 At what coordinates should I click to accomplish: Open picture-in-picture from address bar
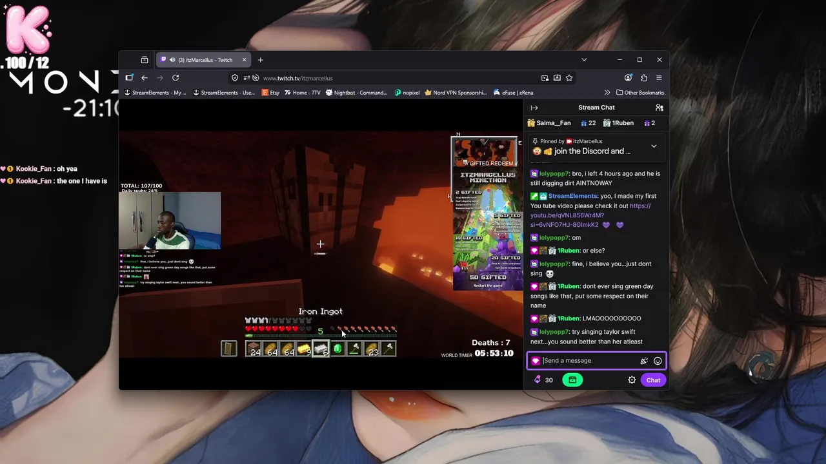pyautogui.click(x=545, y=78)
